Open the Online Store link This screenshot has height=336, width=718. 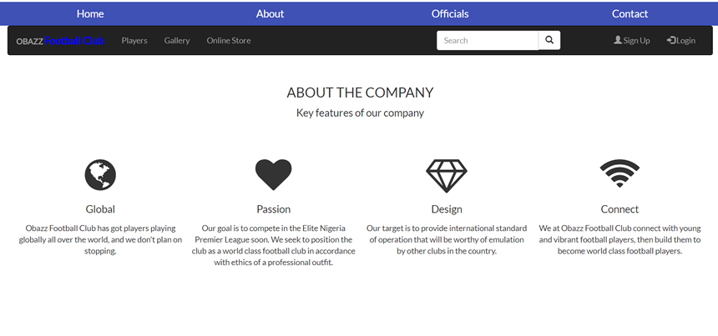(229, 41)
